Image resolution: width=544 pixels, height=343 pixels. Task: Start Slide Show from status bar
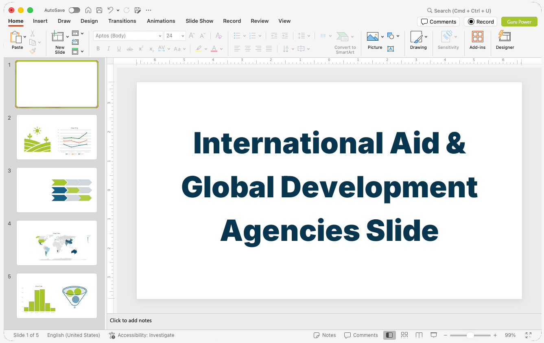(434, 335)
